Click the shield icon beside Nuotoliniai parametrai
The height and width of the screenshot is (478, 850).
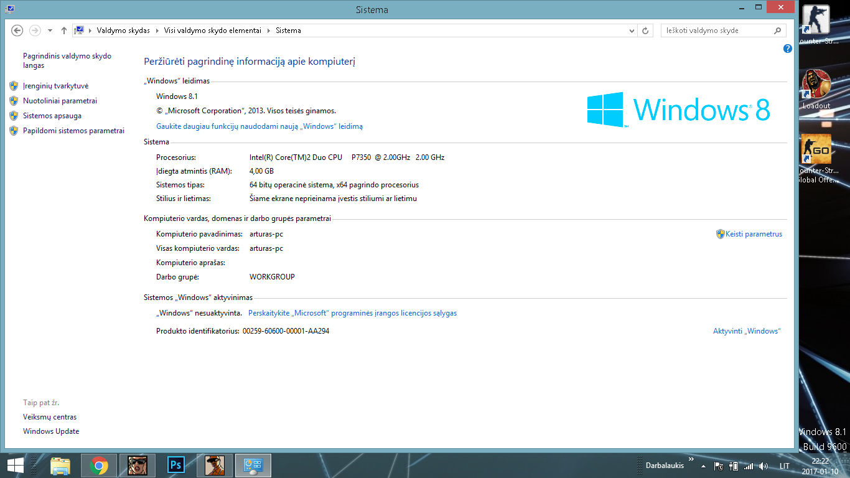click(14, 101)
